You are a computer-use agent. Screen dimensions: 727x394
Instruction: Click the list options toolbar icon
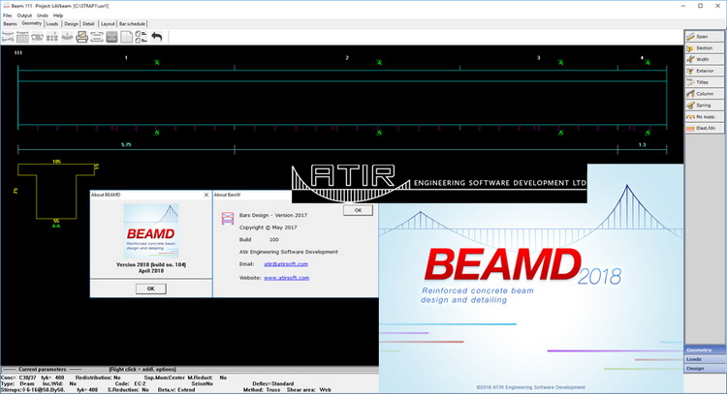point(141,37)
